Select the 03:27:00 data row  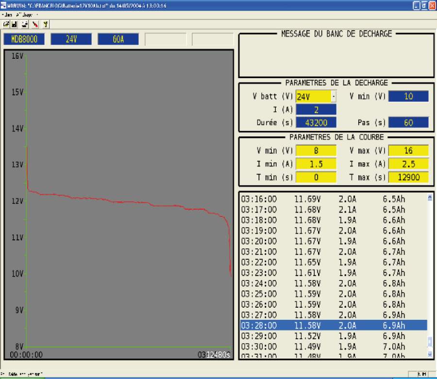click(334, 315)
